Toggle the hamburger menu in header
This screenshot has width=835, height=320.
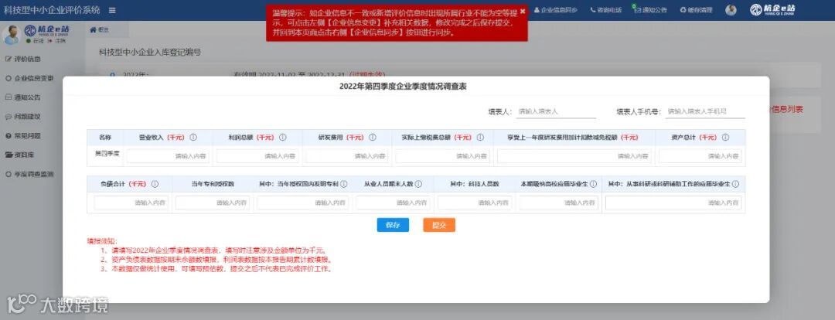112,10
